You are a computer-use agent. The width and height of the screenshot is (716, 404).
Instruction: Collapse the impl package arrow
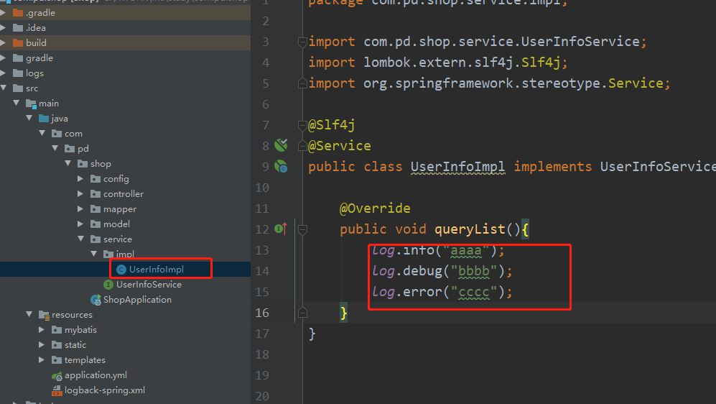click(x=93, y=254)
